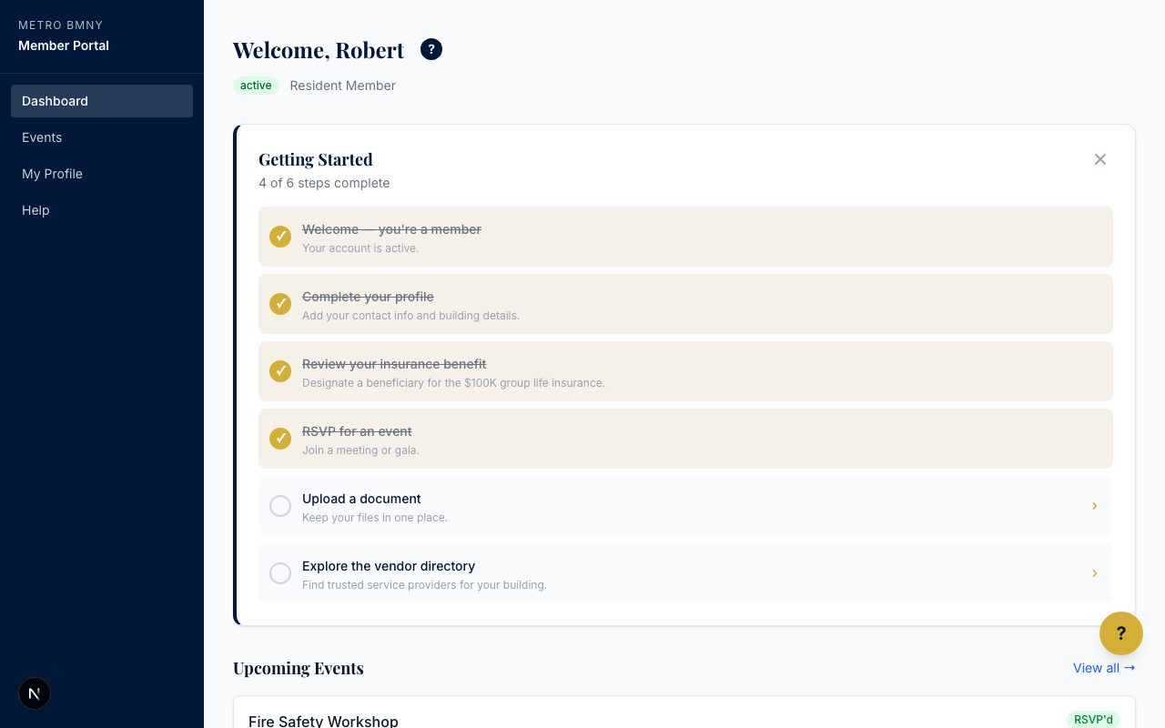The image size is (1165, 728).
Task: Expand the 'Explore the vendor directory' chevron
Action: (1094, 573)
